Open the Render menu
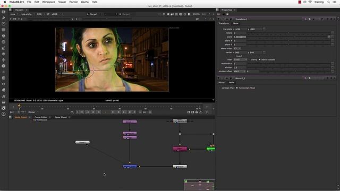 point(73,2)
